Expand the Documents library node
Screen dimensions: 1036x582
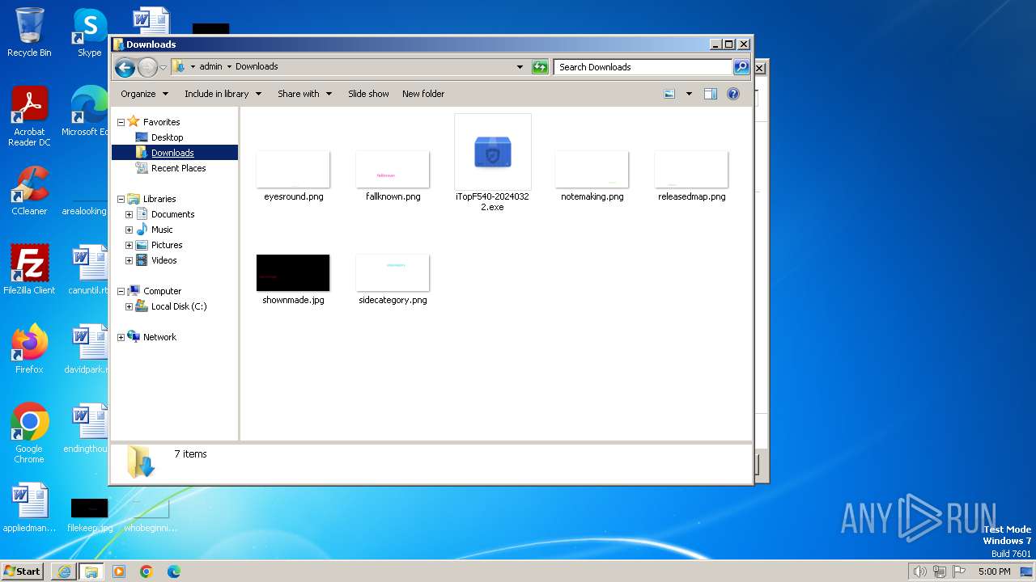click(129, 214)
